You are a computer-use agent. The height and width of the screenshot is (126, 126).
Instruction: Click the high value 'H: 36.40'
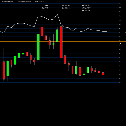(x=66, y=6)
